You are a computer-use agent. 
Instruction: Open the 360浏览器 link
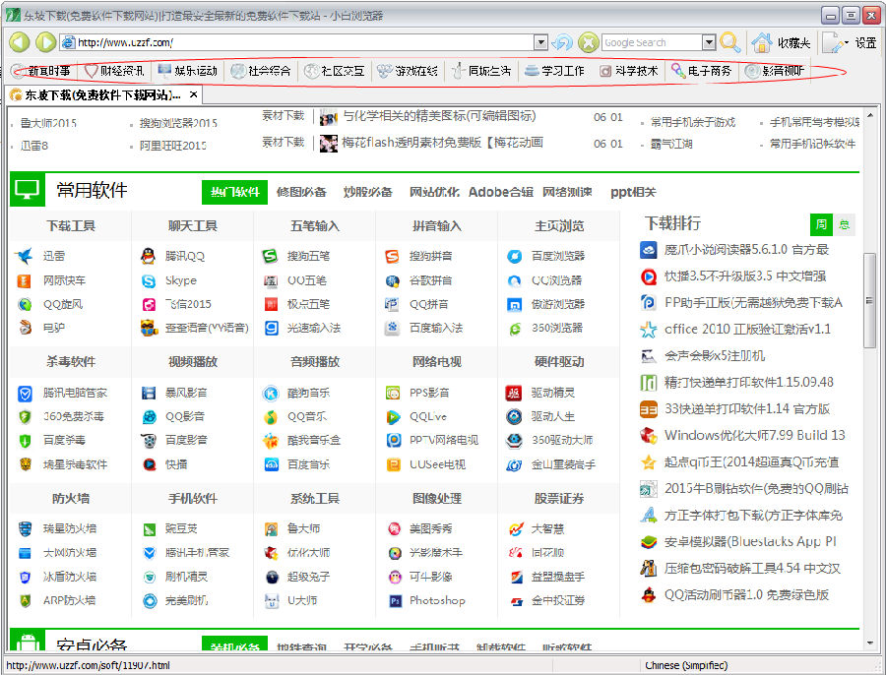point(556,329)
